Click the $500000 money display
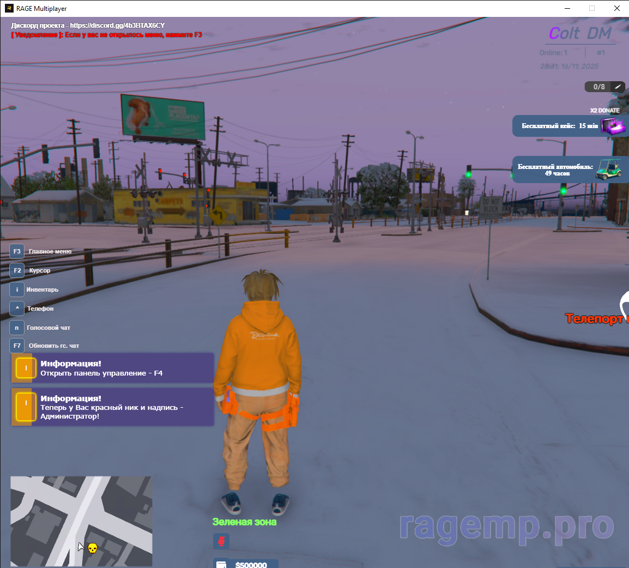The width and height of the screenshot is (629, 568). [252, 565]
